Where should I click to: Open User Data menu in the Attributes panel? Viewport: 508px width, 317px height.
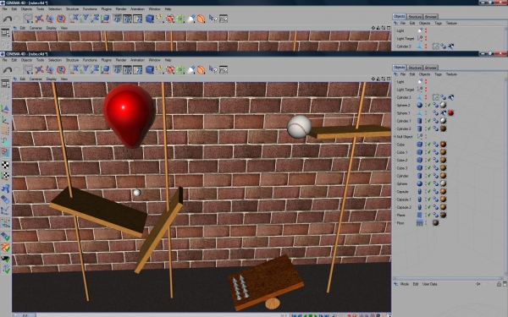click(429, 284)
